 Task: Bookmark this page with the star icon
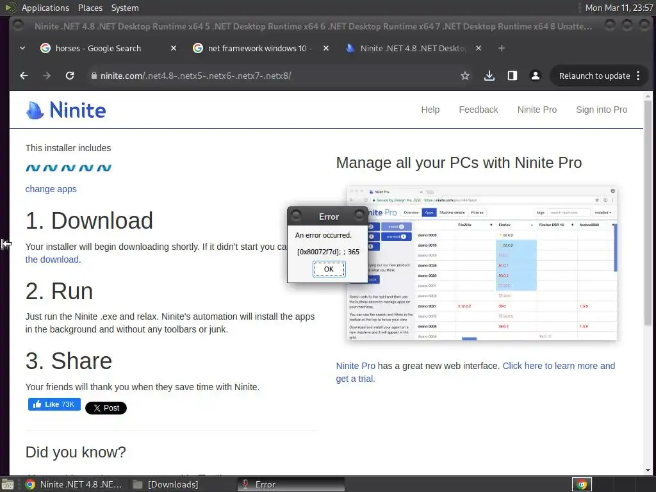(465, 76)
